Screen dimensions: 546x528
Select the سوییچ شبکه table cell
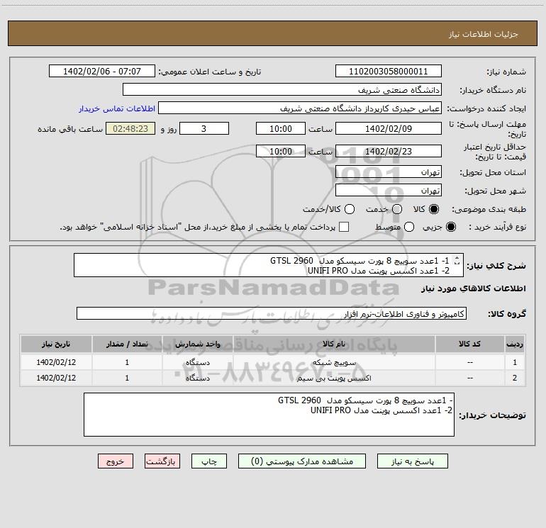pos(334,362)
